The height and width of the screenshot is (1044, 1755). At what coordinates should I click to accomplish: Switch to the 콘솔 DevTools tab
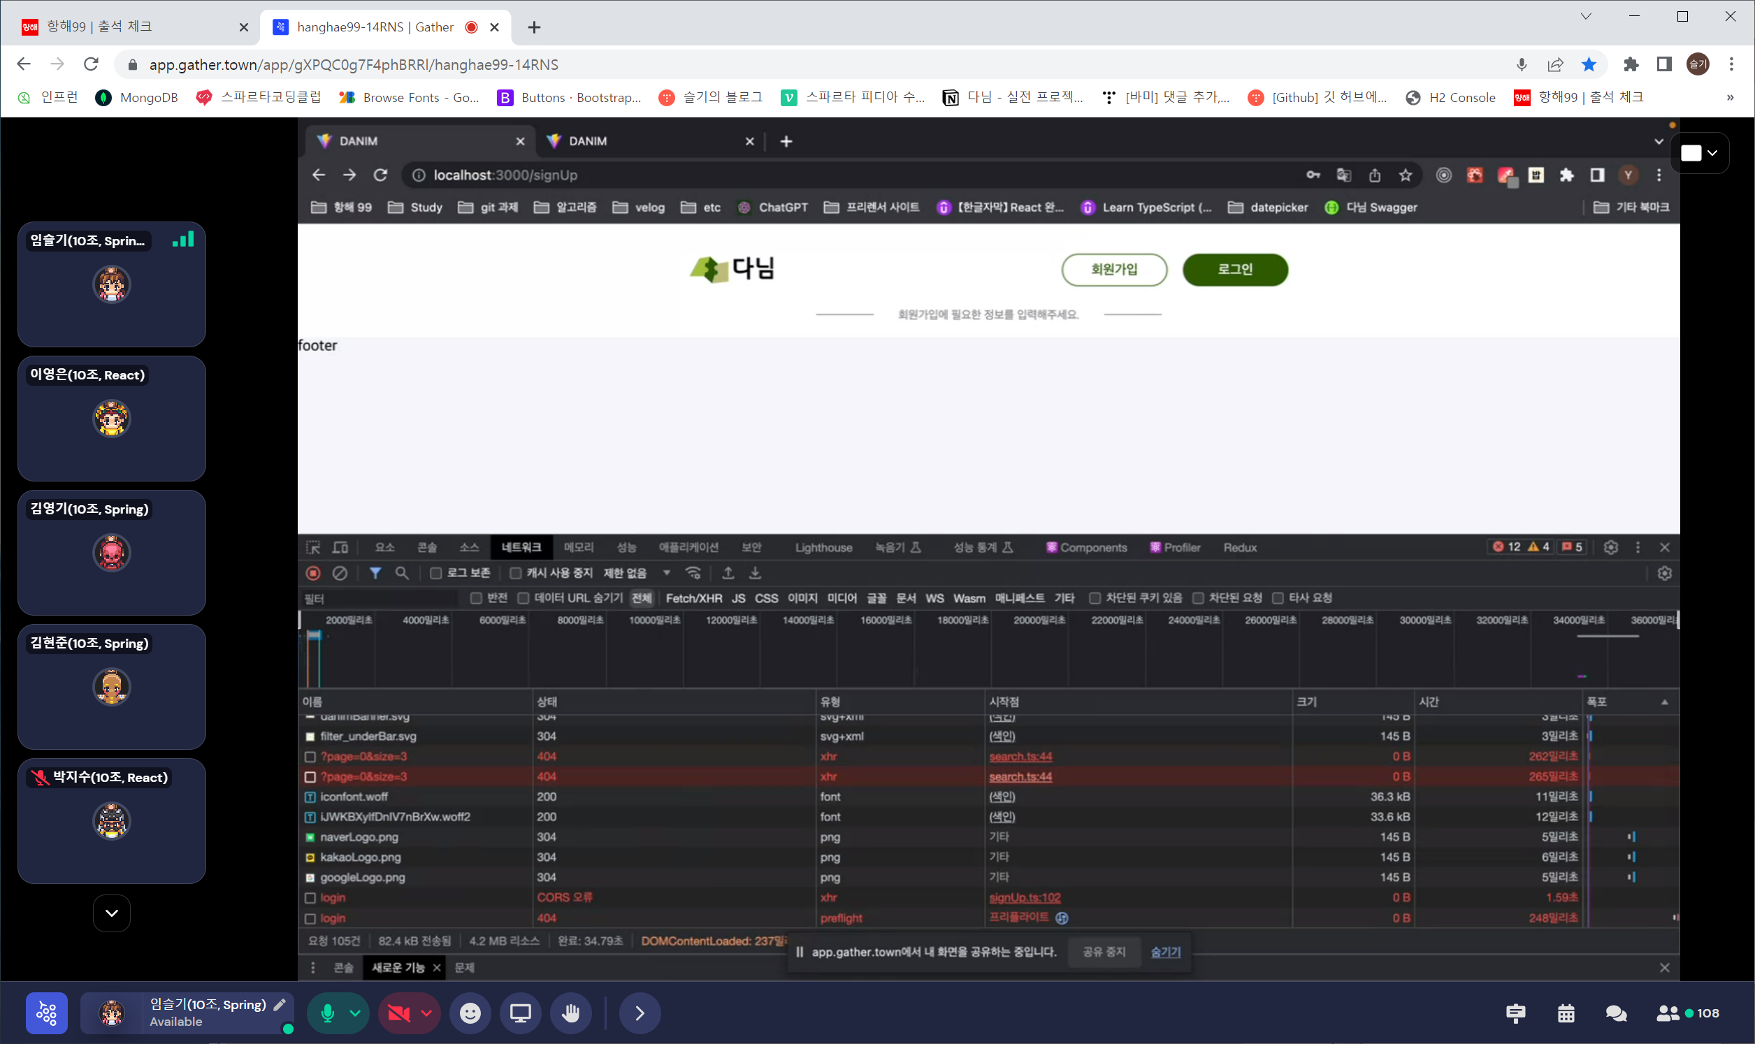pos(427,547)
